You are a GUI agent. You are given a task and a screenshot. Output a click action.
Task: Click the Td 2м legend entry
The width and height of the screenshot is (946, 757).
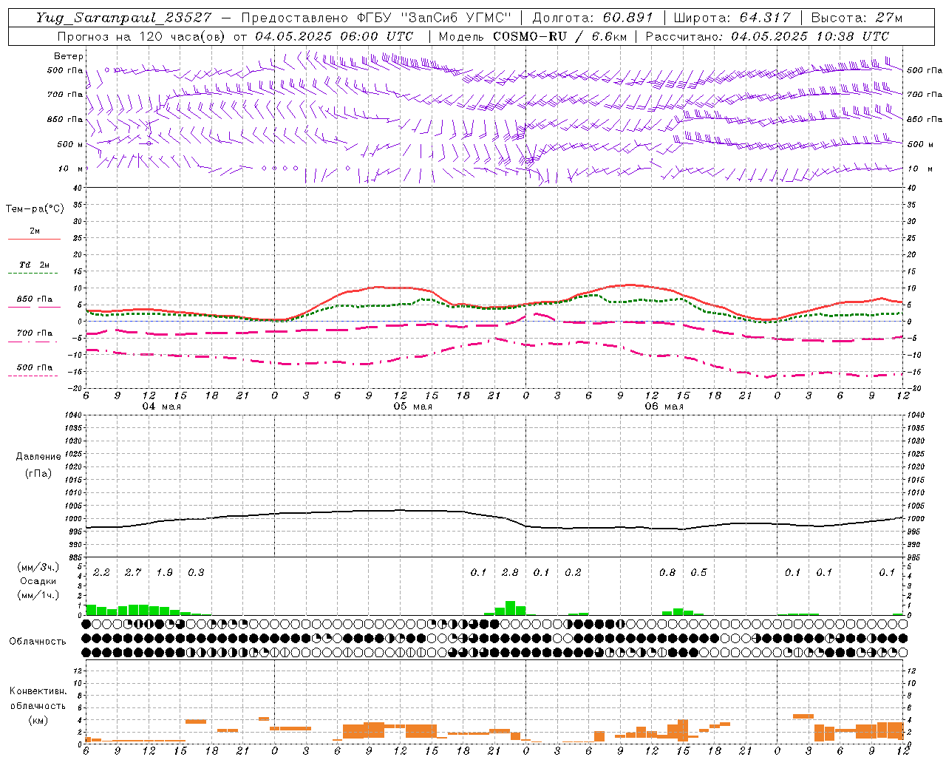(x=35, y=265)
